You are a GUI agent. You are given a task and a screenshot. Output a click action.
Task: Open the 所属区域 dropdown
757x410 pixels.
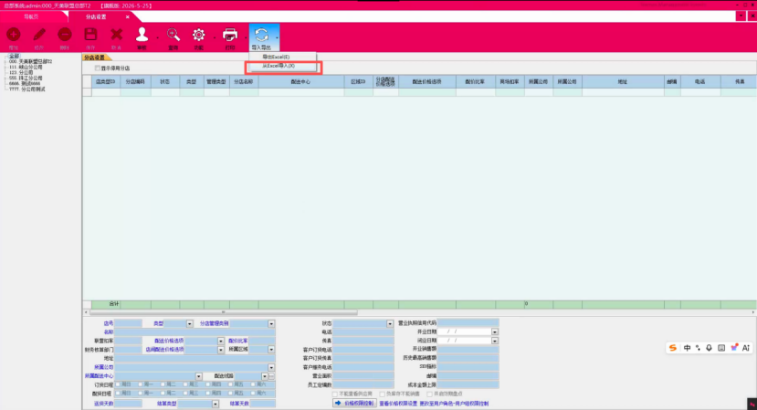click(x=271, y=349)
